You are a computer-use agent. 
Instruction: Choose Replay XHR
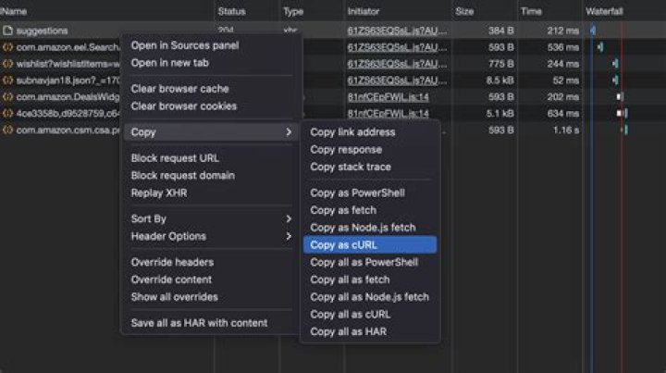(159, 193)
